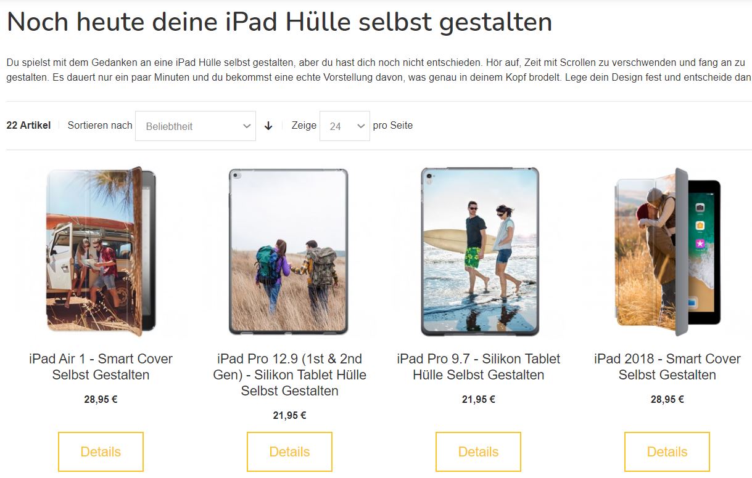The width and height of the screenshot is (752, 478).
Task: Click the page heading iPad Hülle selbst gestalten
Action: click(279, 22)
